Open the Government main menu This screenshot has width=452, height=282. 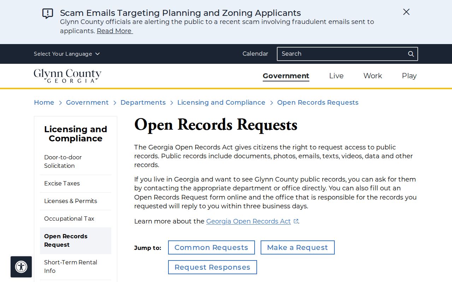[x=286, y=76]
